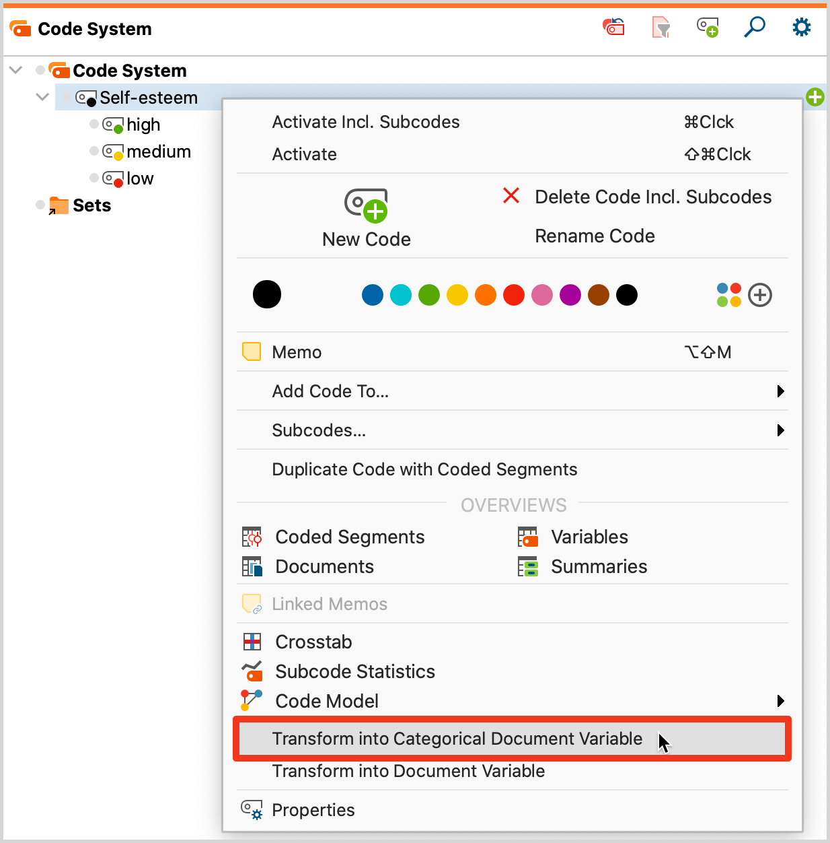Toggle the activation dot beside Sets
The width and height of the screenshot is (830, 843).
point(39,205)
